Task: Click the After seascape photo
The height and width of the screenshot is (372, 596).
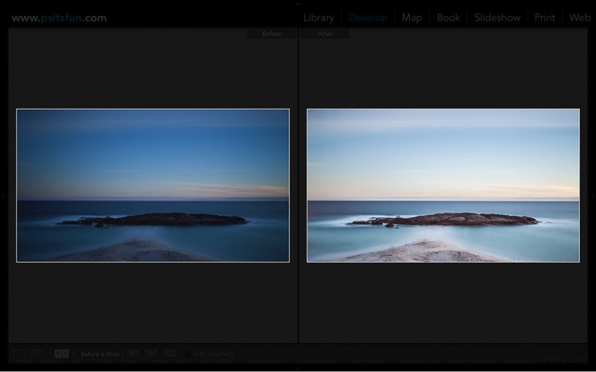Action: click(x=443, y=186)
